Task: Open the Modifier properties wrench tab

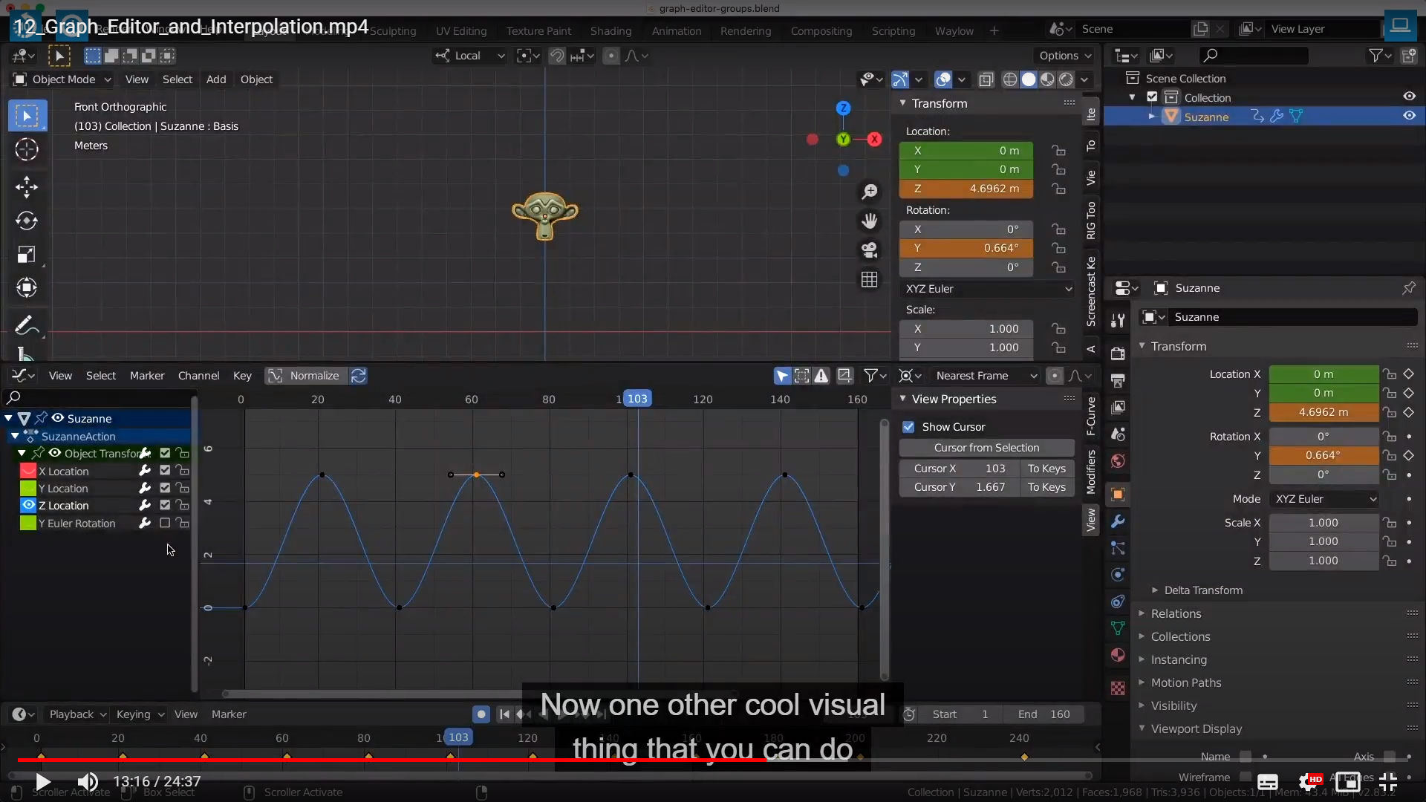Action: pyautogui.click(x=1118, y=521)
